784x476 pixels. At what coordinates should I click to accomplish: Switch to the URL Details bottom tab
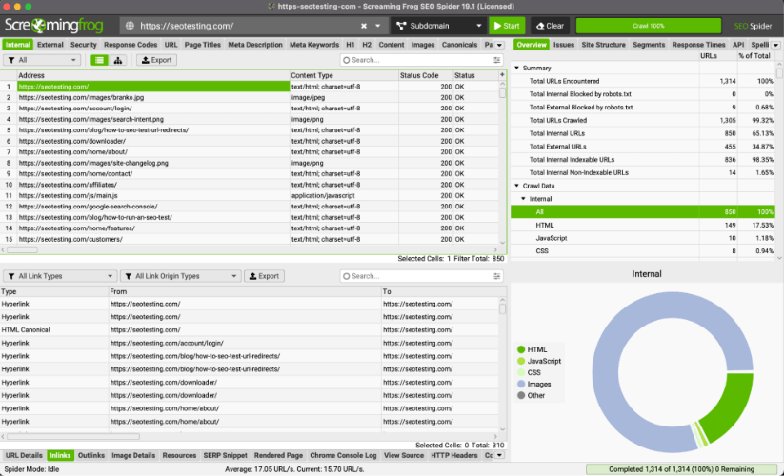24,455
